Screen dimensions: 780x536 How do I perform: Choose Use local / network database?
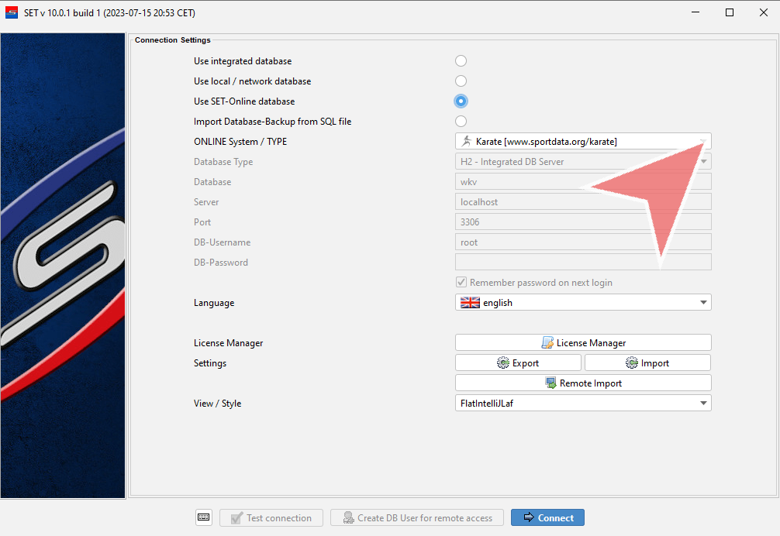(461, 81)
